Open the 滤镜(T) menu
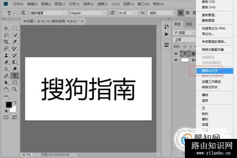 (103, 4)
